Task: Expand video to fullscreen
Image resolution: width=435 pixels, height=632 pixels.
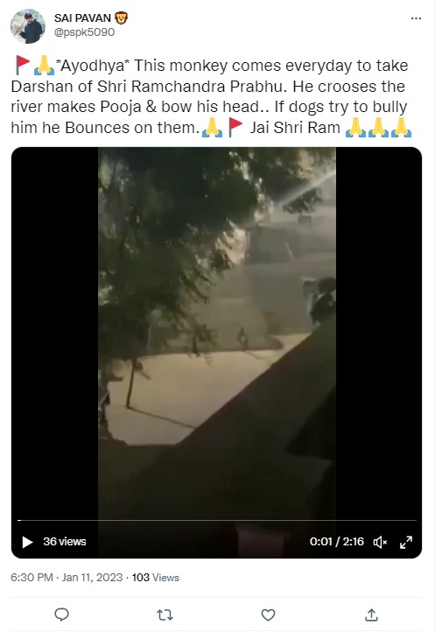Action: (x=406, y=542)
